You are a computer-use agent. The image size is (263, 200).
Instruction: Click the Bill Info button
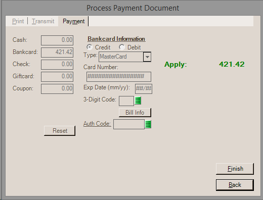pyautogui.click(x=135, y=113)
